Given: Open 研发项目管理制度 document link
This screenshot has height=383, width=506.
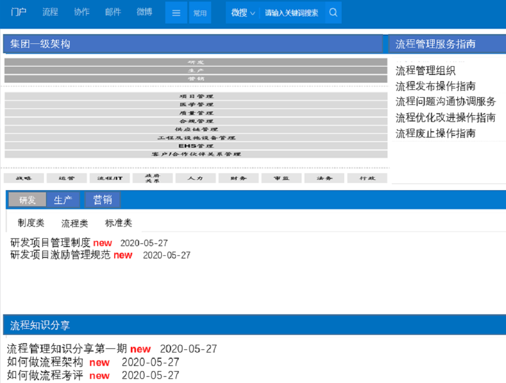Looking at the screenshot, I should coord(50,242).
